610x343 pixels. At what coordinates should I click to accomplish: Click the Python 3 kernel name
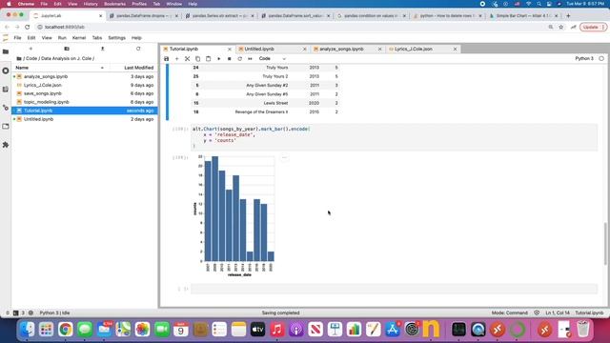pos(584,59)
